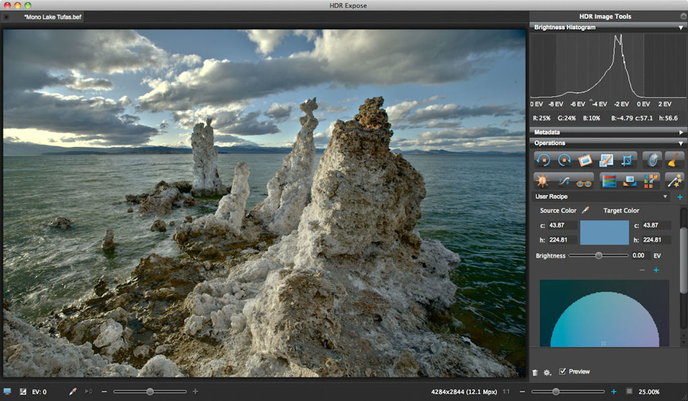This screenshot has width=688, height=401.
Task: Toggle the Preview checkbox
Action: (x=562, y=371)
